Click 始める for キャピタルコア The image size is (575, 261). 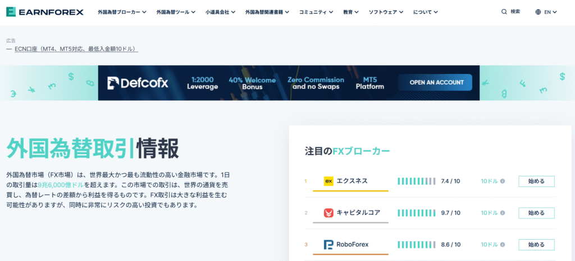pyautogui.click(x=536, y=213)
